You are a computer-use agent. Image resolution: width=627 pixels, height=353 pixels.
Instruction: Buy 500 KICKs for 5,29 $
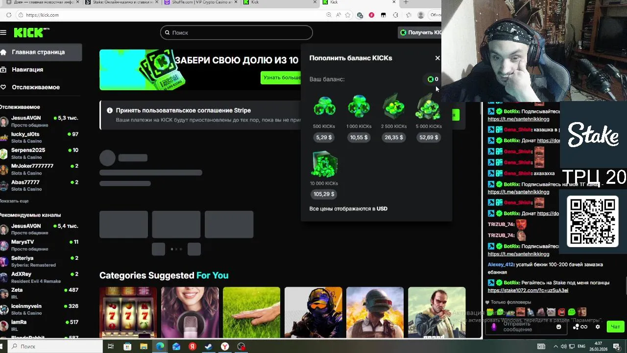tap(324, 137)
